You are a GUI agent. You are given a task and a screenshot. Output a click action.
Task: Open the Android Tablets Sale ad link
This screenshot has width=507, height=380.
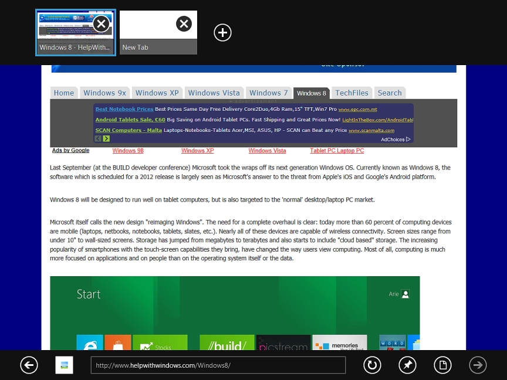130,120
